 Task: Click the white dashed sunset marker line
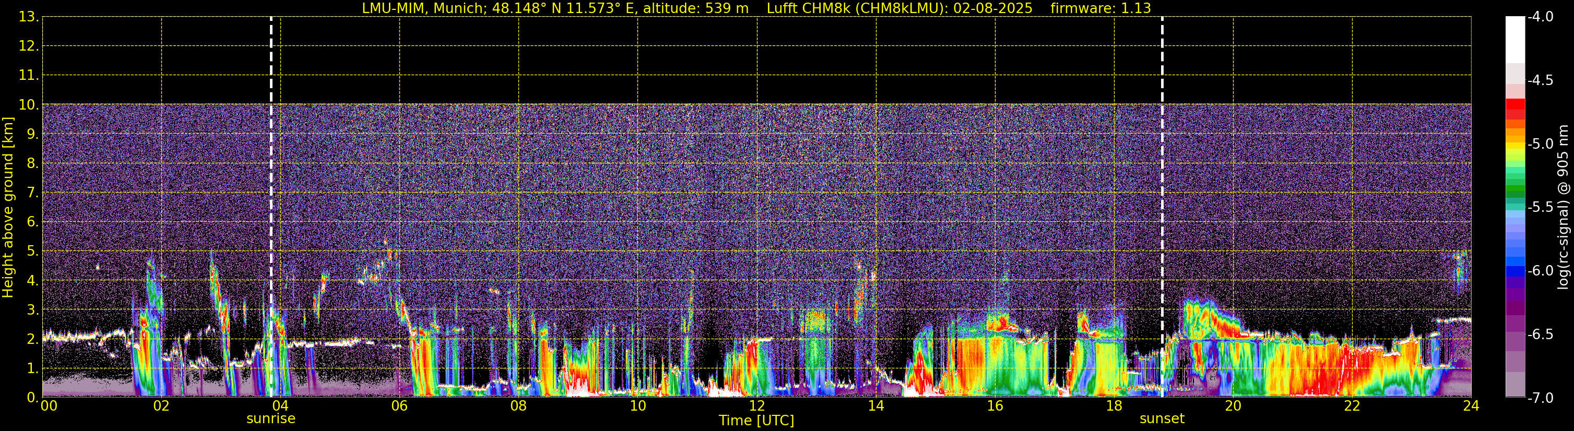pyautogui.click(x=1162, y=207)
